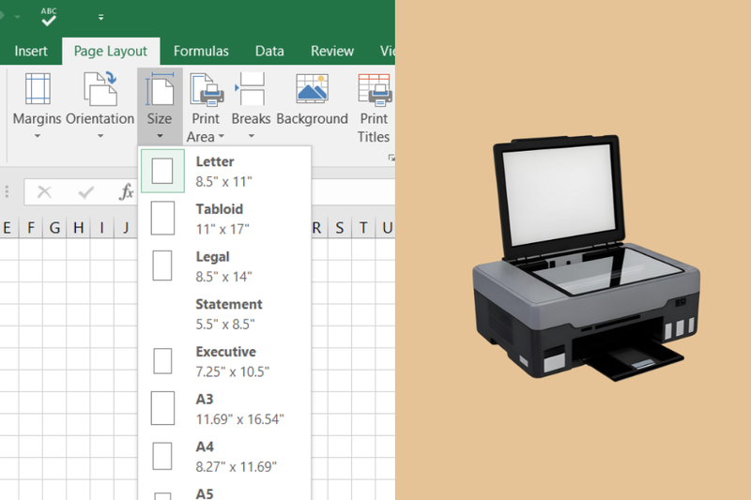Click the Print Titles icon
751x500 pixels.
point(375,89)
